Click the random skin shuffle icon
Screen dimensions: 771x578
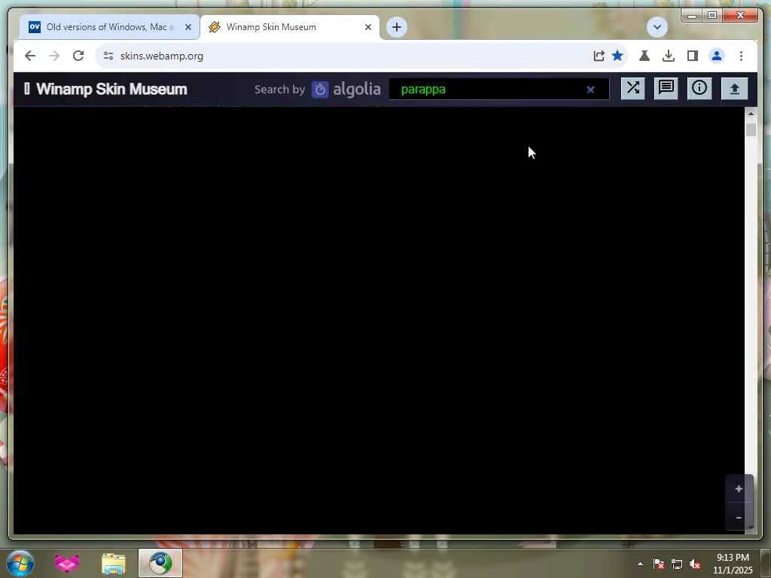[632, 89]
